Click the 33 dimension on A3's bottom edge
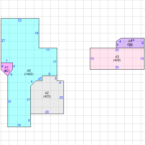145x145 pixels. pyautogui.click(x=117, y=67)
